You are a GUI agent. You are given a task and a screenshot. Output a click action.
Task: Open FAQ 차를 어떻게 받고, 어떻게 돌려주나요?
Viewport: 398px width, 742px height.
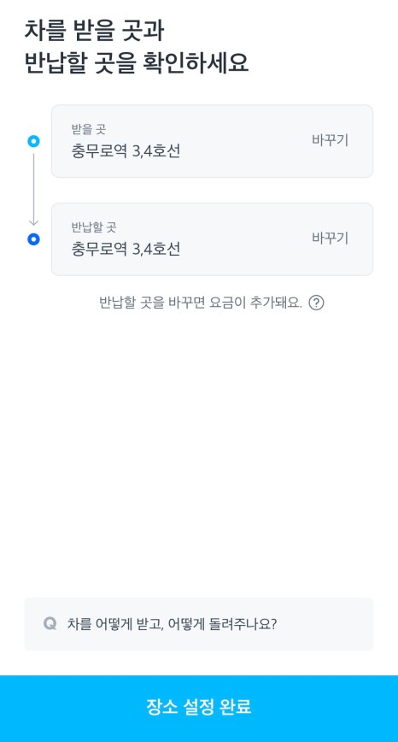[x=172, y=624]
